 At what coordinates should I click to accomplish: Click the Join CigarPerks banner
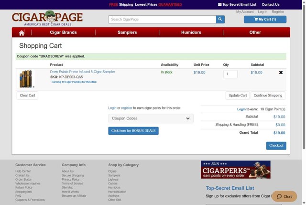pyautogui.click(x=236, y=170)
